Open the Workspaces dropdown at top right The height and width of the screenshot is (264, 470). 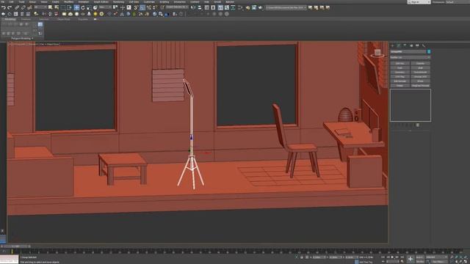coord(457,1)
